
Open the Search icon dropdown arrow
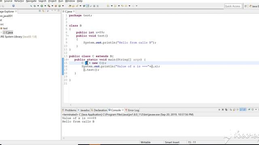tap(81, 6)
